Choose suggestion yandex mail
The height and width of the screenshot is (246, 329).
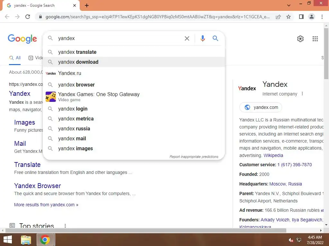(134, 138)
